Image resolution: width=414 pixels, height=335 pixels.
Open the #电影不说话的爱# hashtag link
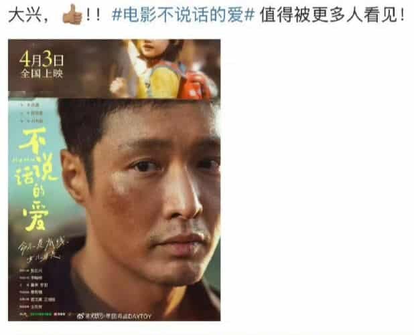[183, 15]
